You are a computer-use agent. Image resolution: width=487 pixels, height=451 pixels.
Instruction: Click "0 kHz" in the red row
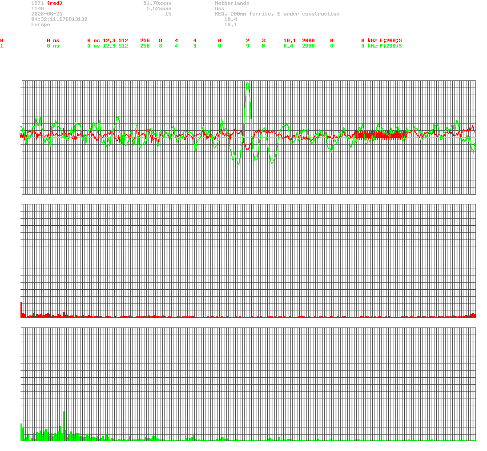pos(369,41)
